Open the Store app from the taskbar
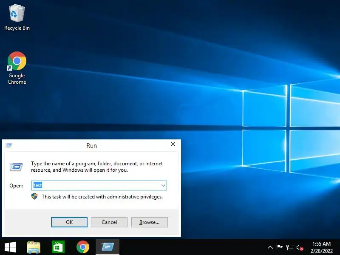The width and height of the screenshot is (340, 255). coord(58,247)
